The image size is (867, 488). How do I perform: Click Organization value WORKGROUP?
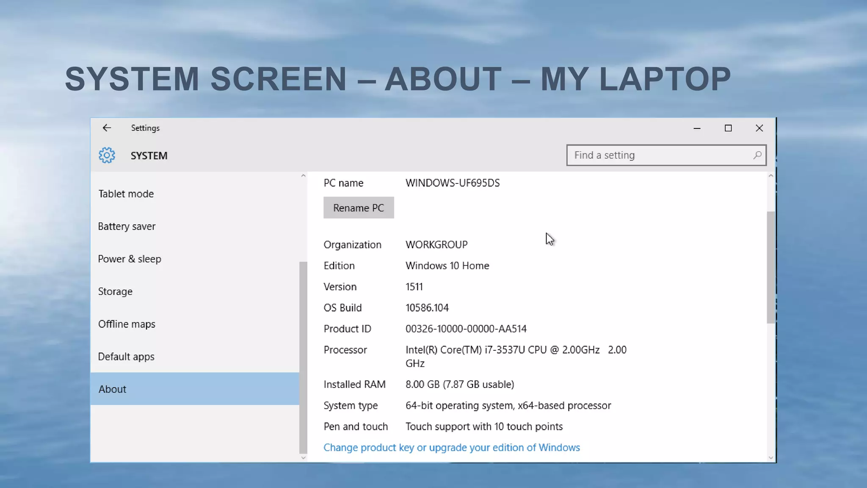(436, 245)
